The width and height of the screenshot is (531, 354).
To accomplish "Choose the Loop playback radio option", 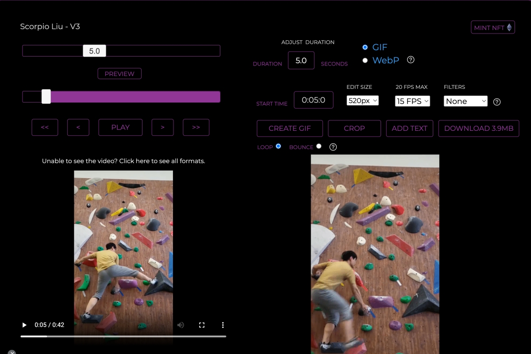I will (278, 146).
